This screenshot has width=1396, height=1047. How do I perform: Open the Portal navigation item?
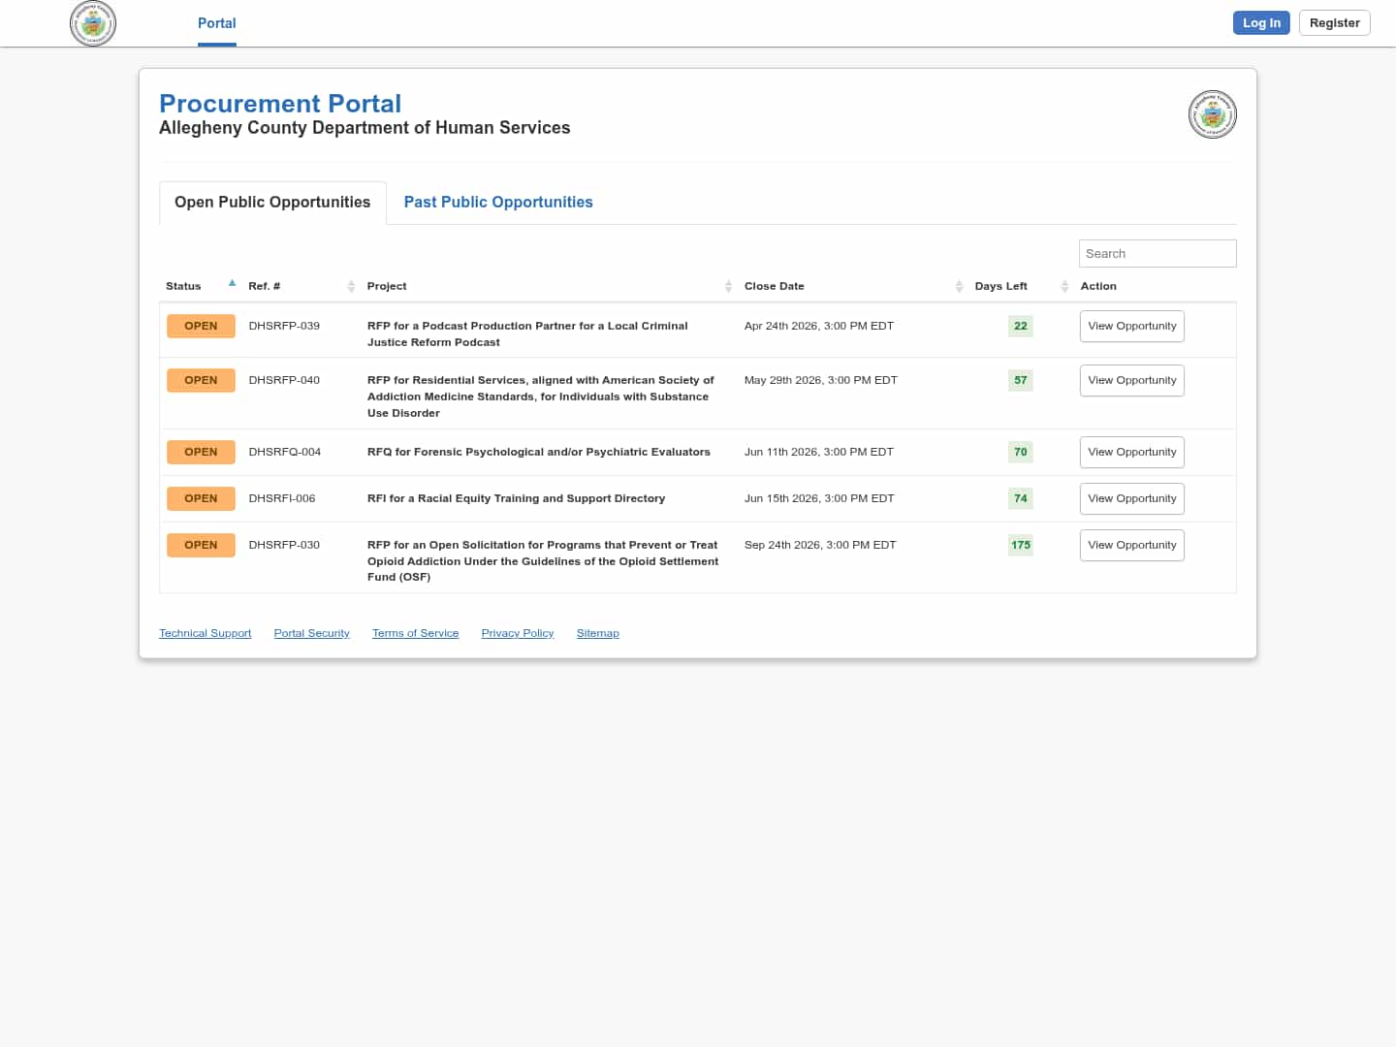(x=216, y=23)
